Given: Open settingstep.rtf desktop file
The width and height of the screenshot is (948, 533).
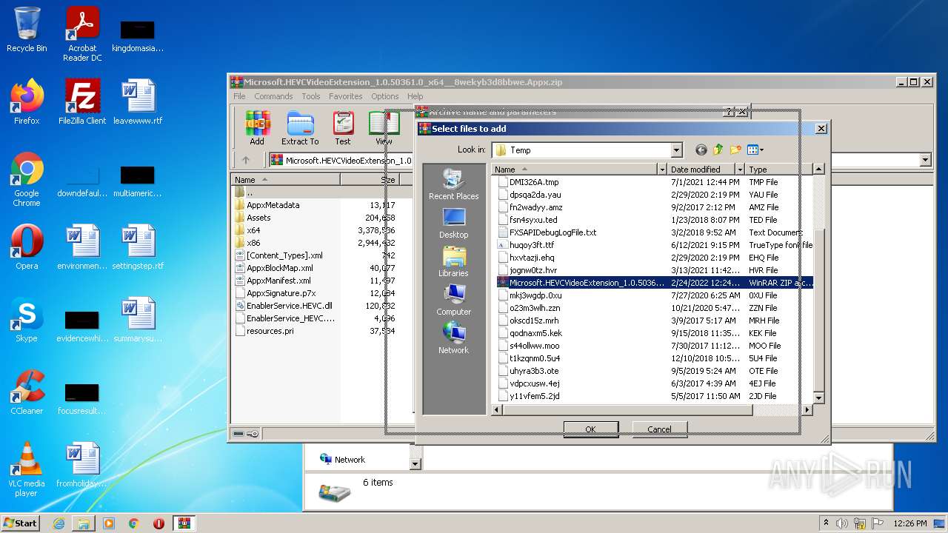Looking at the screenshot, I should click(x=138, y=247).
